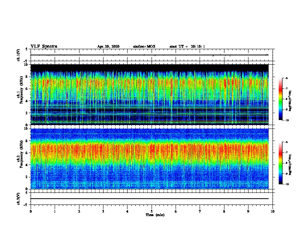Click the "8" tick on the time axis

[224, 211]
